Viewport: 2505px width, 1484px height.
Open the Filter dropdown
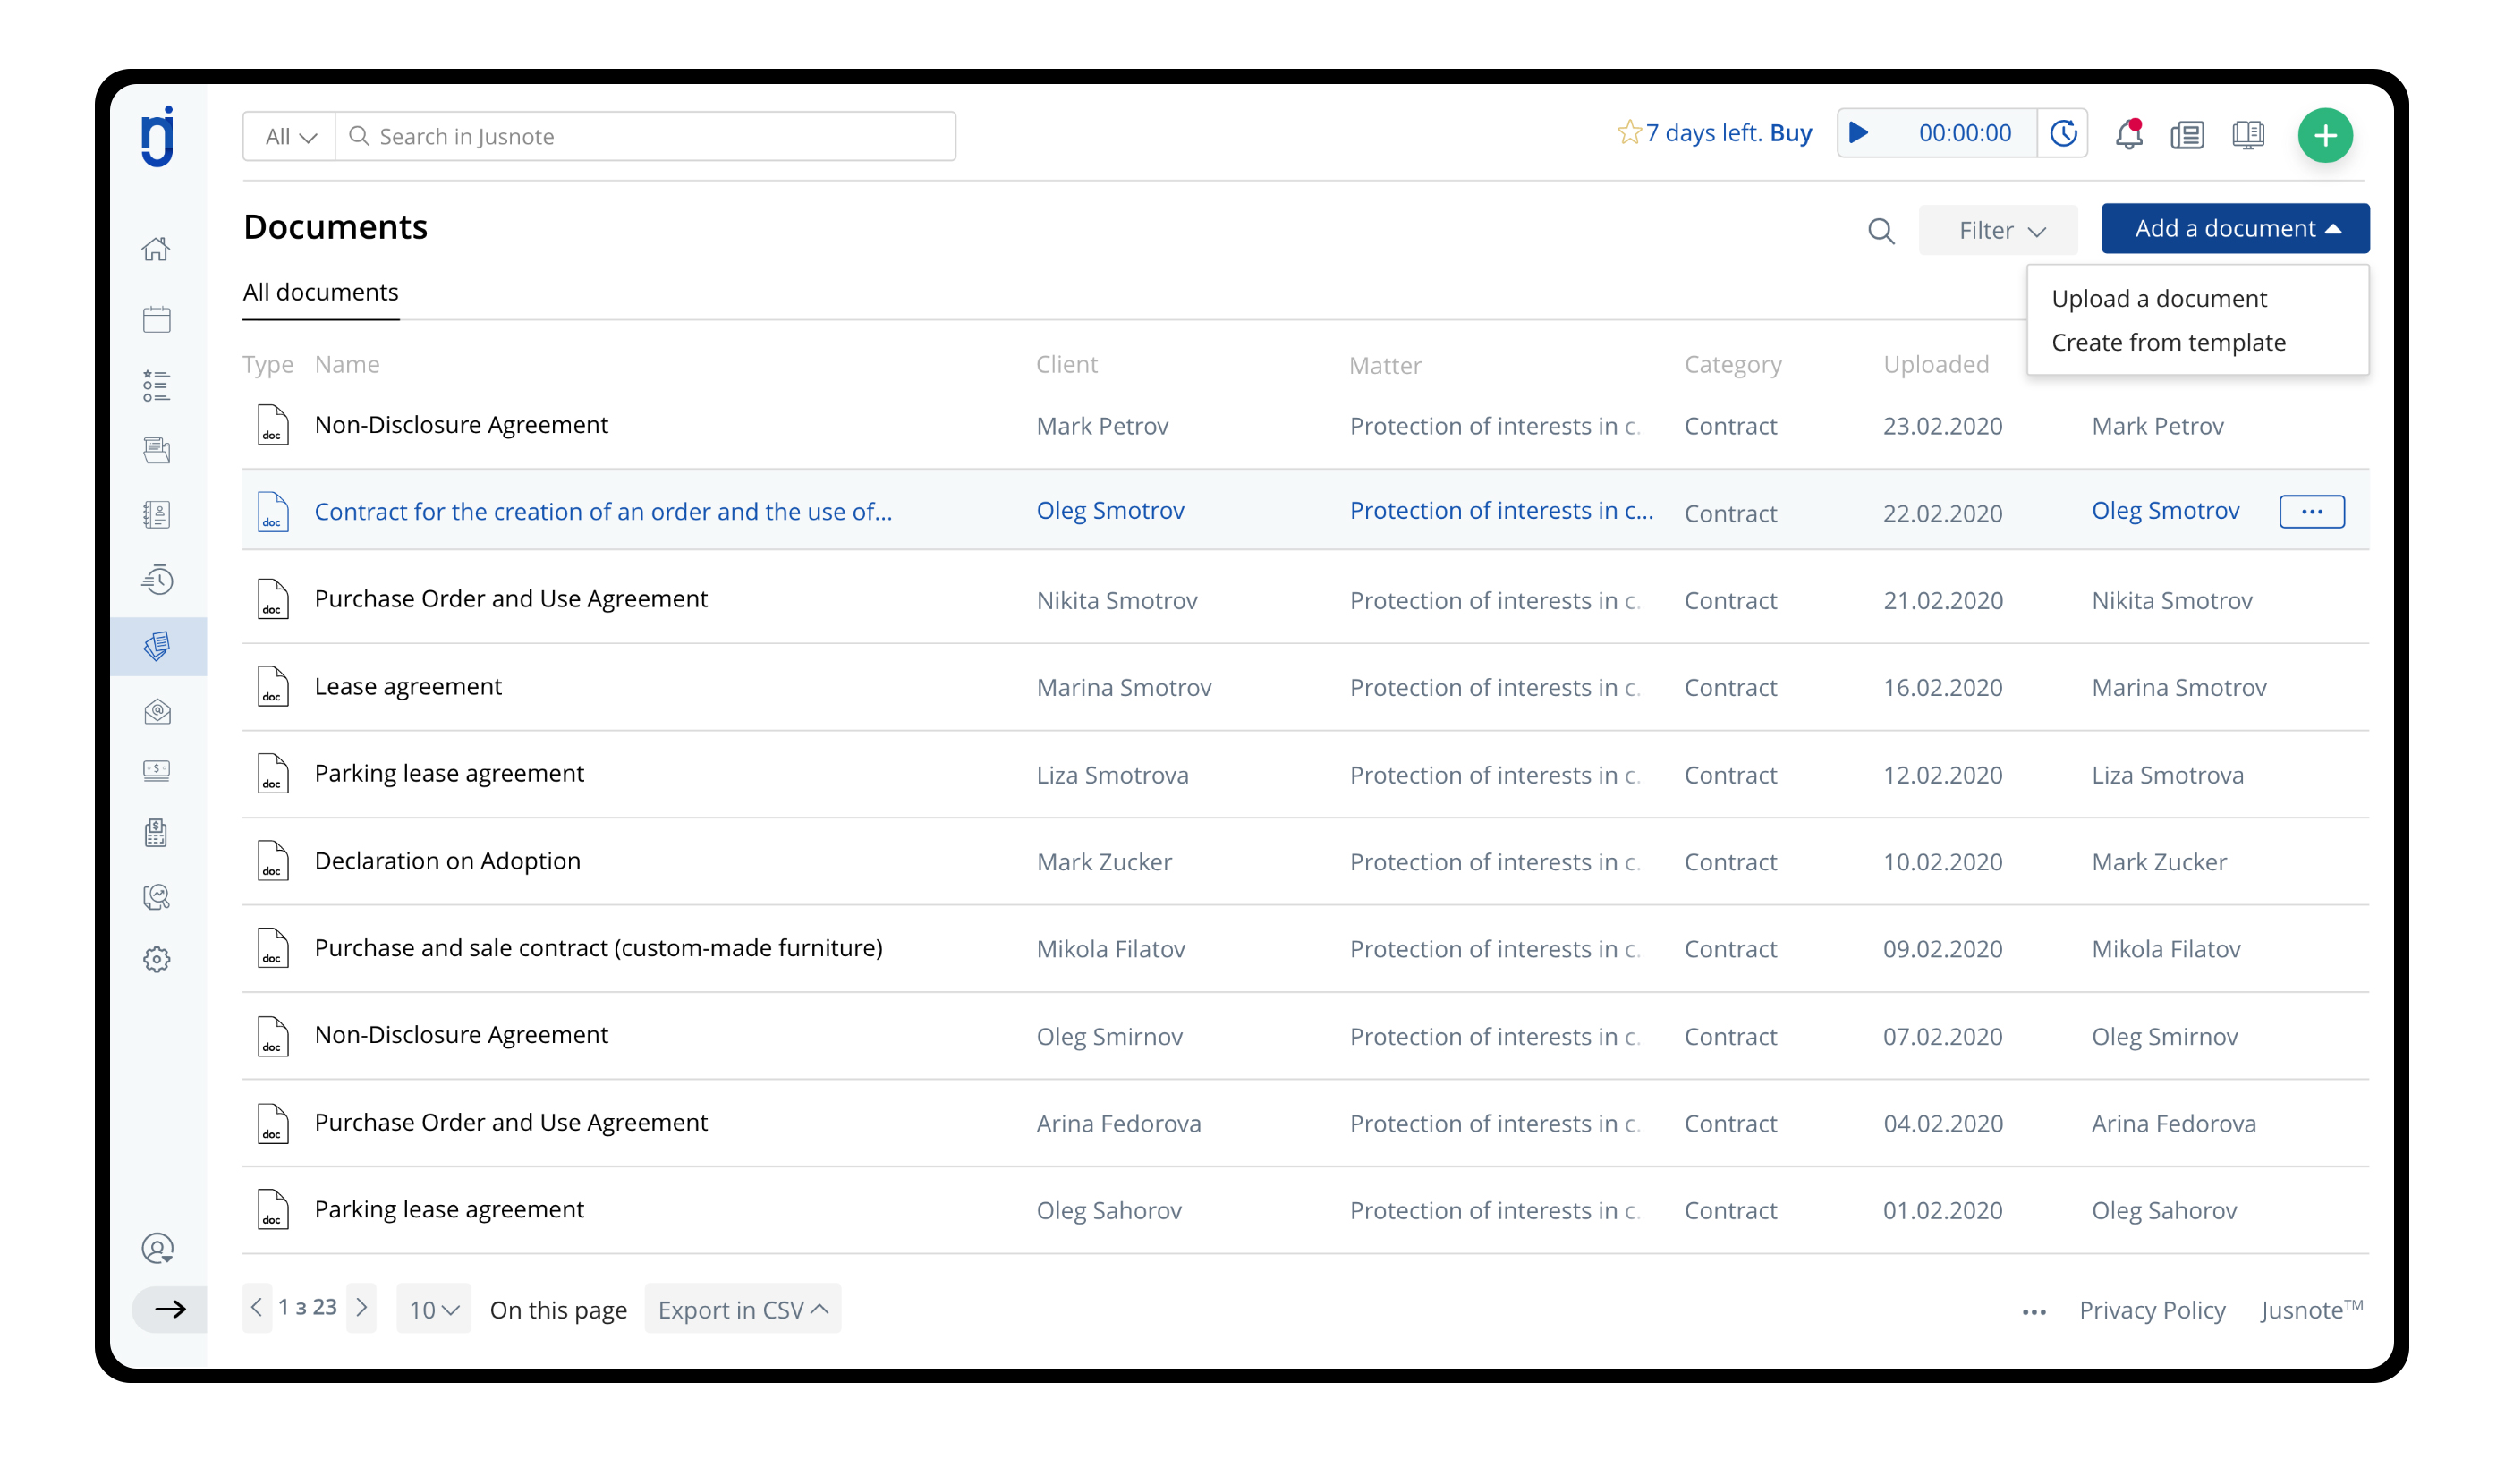(x=2000, y=231)
